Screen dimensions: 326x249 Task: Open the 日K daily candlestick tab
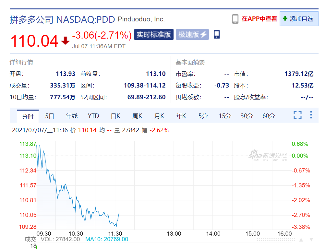(115, 116)
